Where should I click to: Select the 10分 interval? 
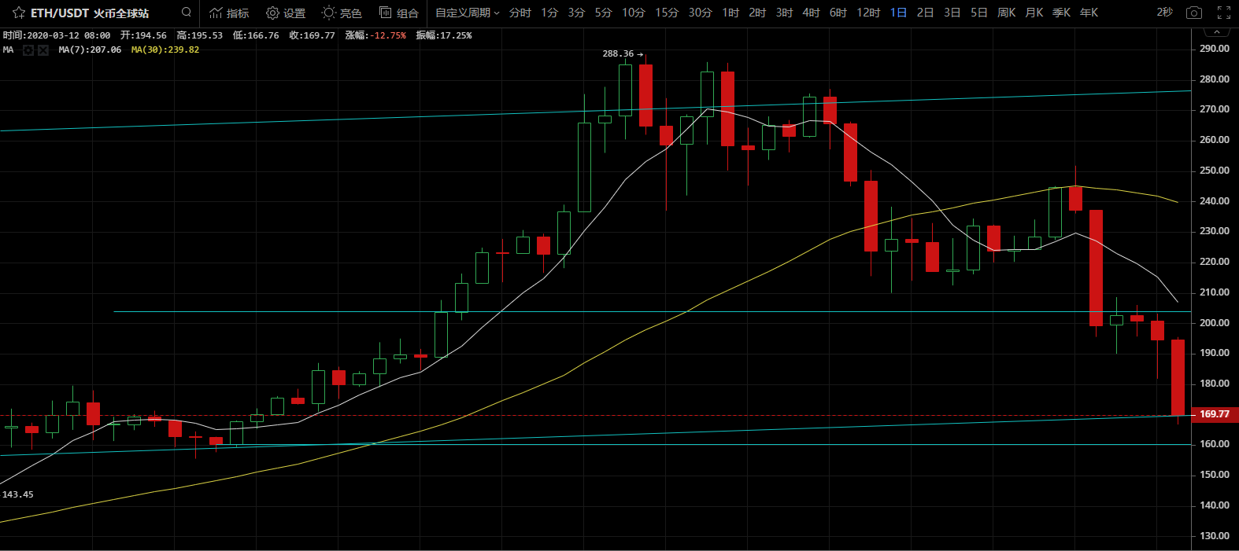coord(633,13)
